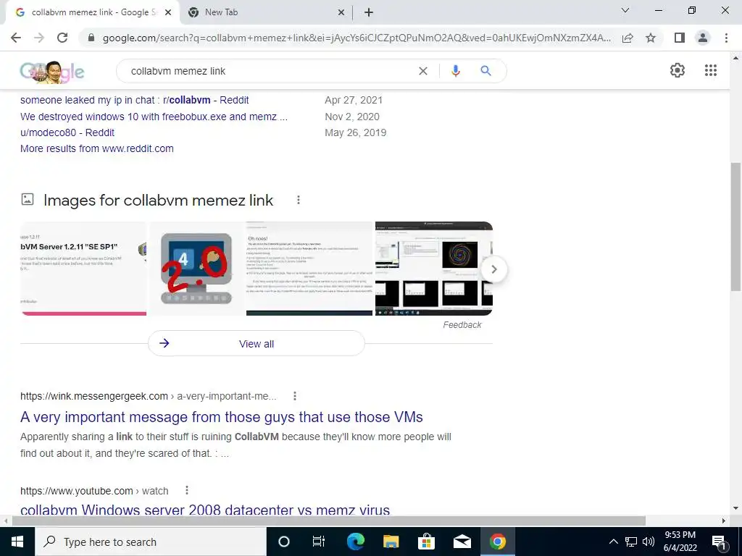The width and height of the screenshot is (742, 556).
Task: Start voice search with microphone icon
Action: [456, 71]
